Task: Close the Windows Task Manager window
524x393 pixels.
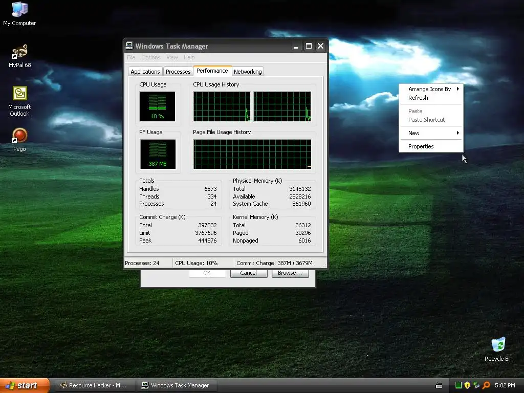Action: 320,46
